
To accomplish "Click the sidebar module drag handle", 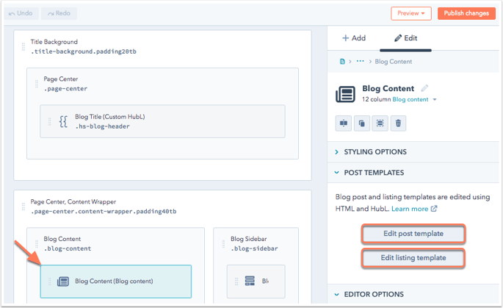I will [236, 282].
